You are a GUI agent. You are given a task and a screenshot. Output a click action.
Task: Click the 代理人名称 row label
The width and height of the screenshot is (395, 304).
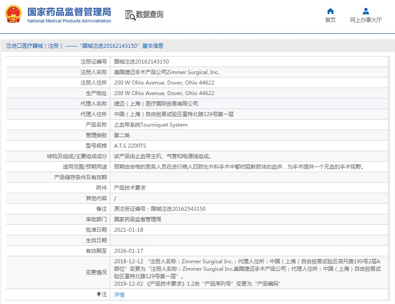click(94, 104)
